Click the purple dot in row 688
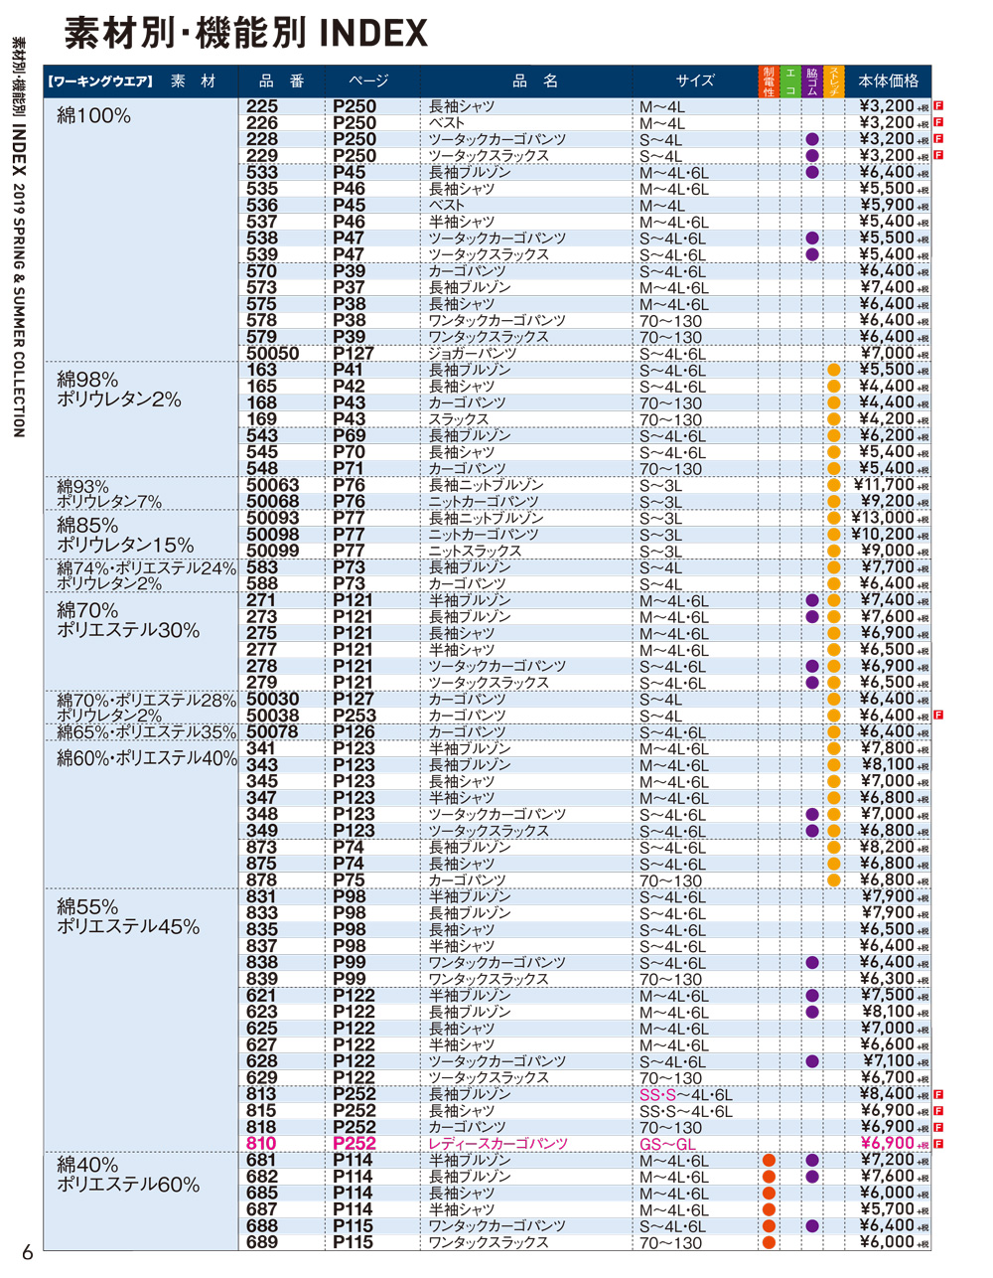 click(812, 1225)
